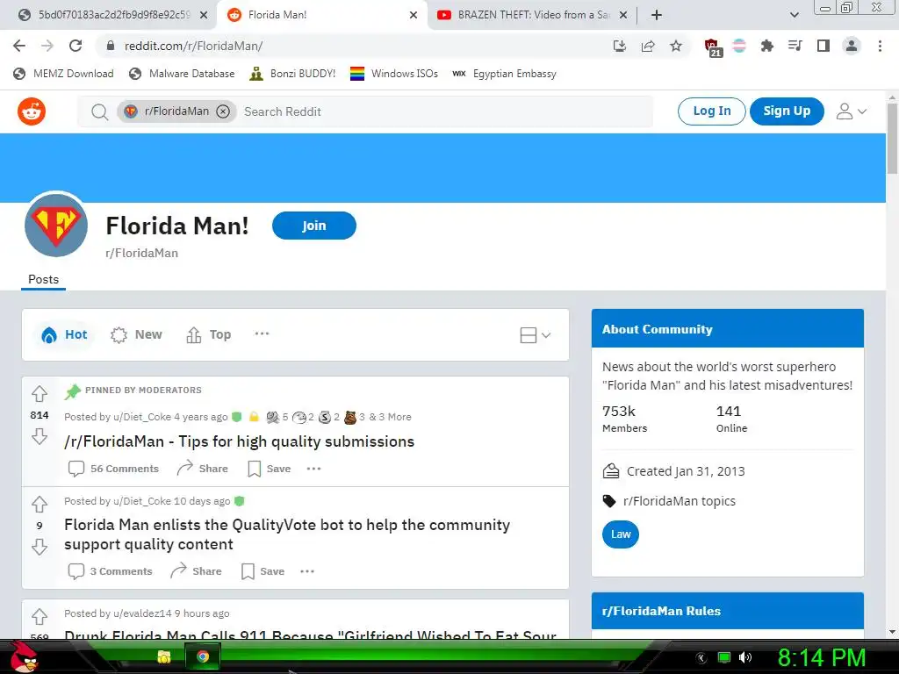Share the pinned Tips post
This screenshot has width=899, height=674.
(202, 469)
